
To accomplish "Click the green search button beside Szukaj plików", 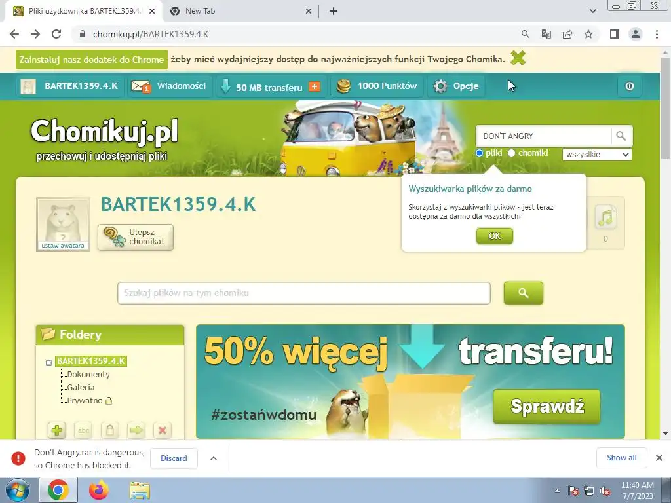I will point(524,293).
